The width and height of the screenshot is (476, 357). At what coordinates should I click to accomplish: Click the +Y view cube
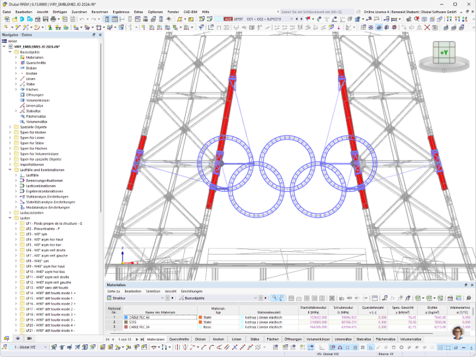pos(444,52)
